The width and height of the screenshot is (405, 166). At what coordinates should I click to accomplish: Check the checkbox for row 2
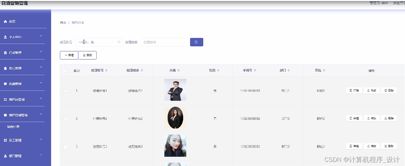click(x=66, y=118)
